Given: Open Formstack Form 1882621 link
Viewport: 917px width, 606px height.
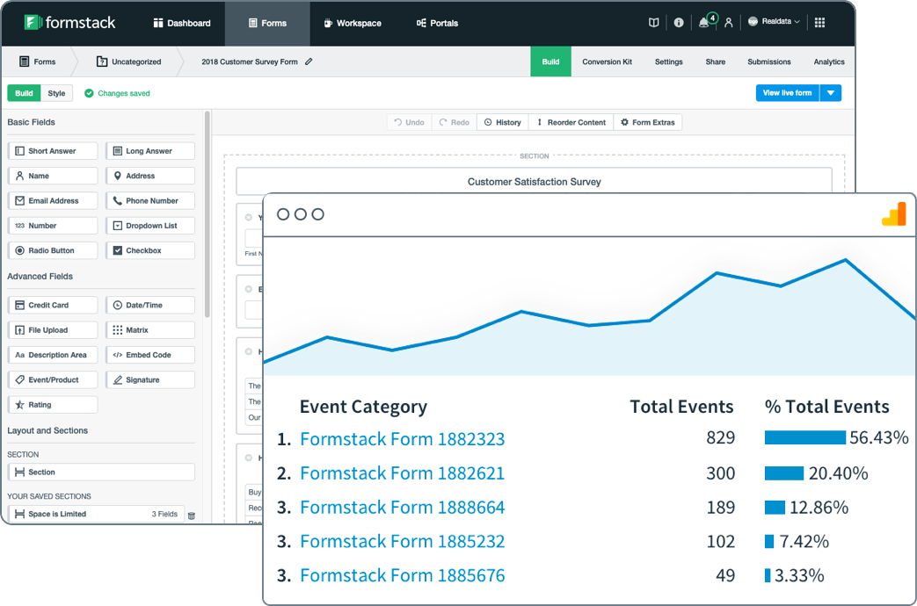Looking at the screenshot, I should 403,473.
